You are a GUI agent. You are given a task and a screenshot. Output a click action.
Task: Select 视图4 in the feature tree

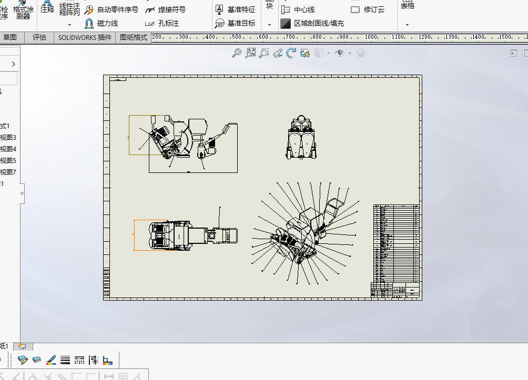coord(8,149)
